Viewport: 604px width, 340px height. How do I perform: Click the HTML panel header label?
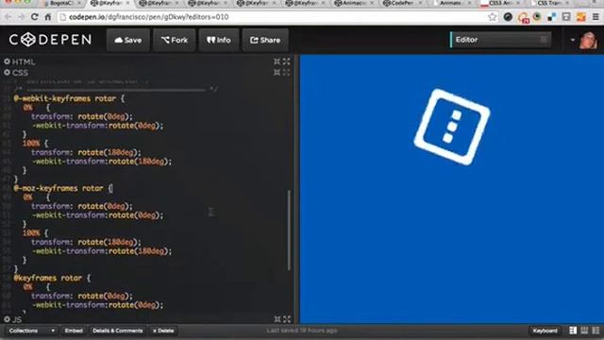[24, 61]
